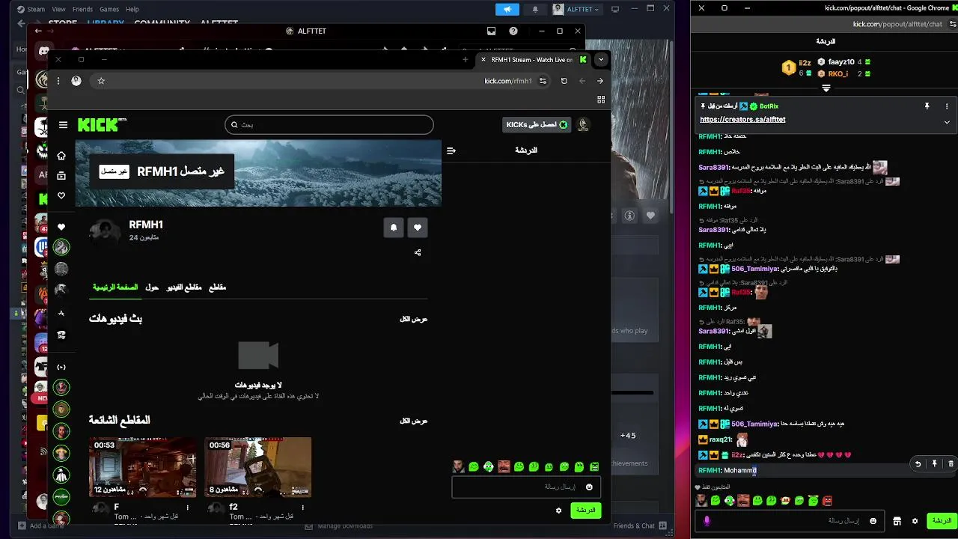
Task: Open Chrome tab search dropdown
Action: click(601, 59)
